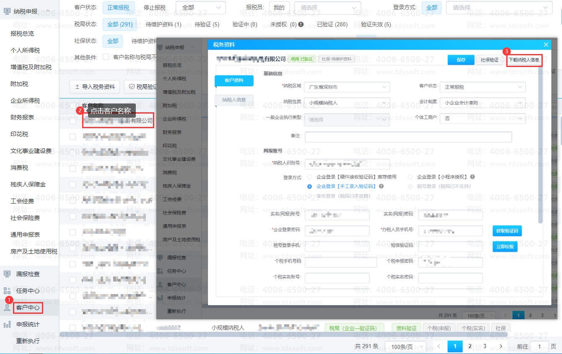562x354 pixels.
Task: Switch to the 纳税人信息 tab
Action: pos(234,100)
